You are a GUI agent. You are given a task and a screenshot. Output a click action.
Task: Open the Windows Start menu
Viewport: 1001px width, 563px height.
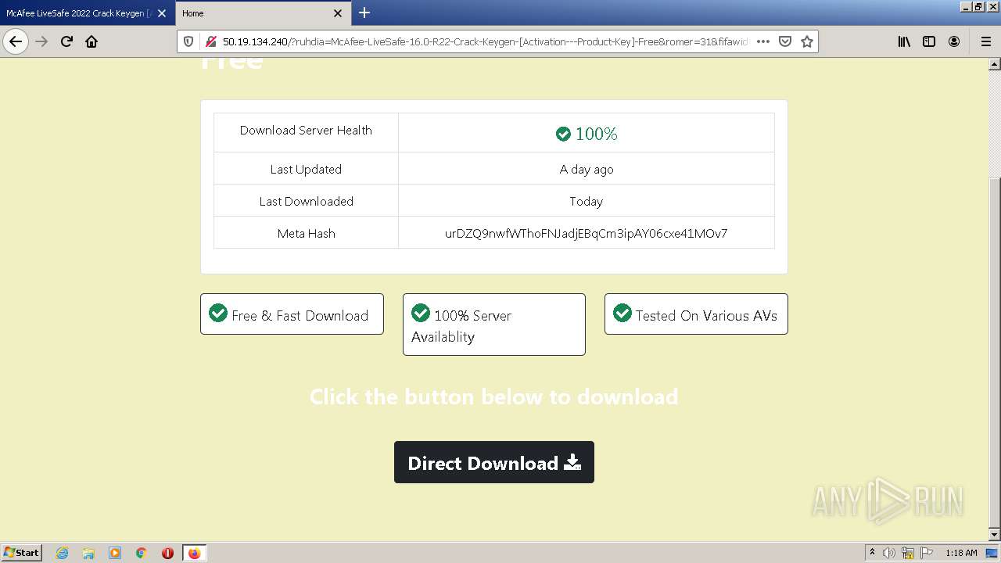(x=21, y=552)
